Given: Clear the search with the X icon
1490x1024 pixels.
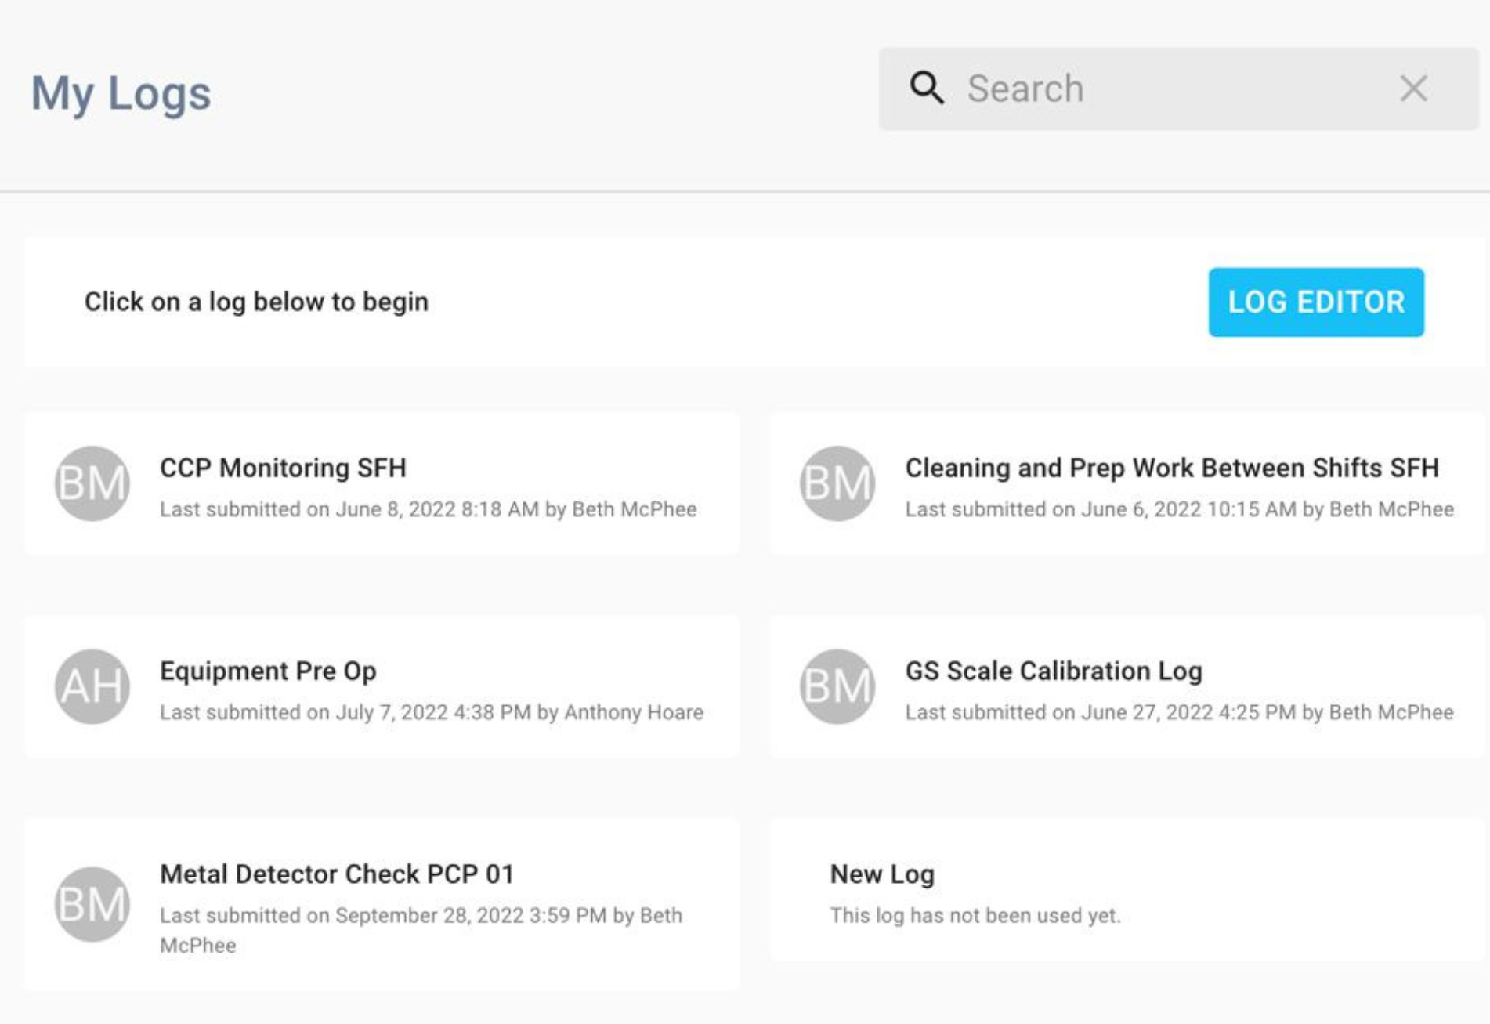Looking at the screenshot, I should click(1413, 89).
